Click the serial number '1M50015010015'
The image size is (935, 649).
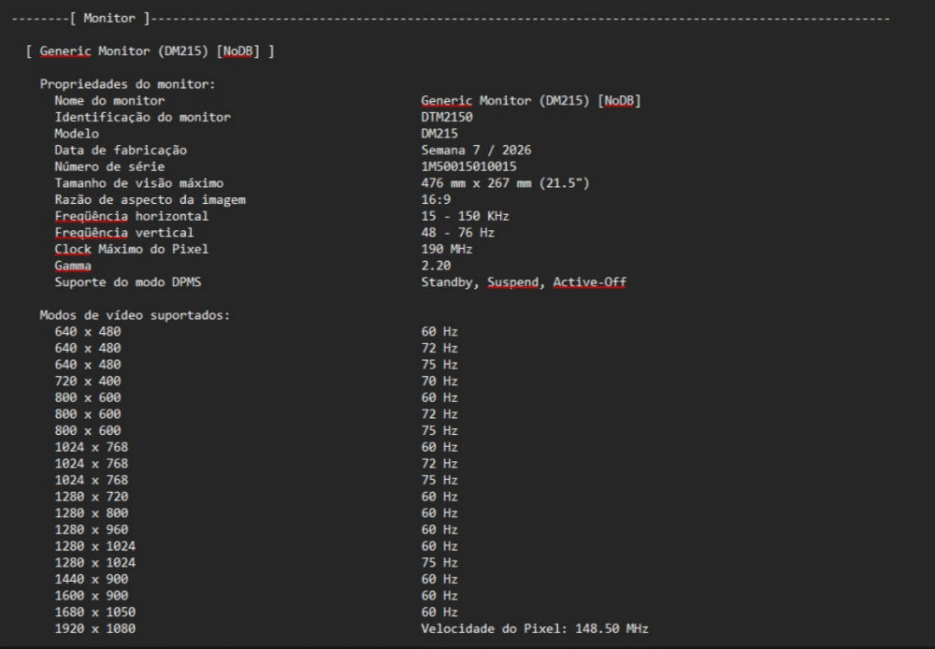coord(468,166)
